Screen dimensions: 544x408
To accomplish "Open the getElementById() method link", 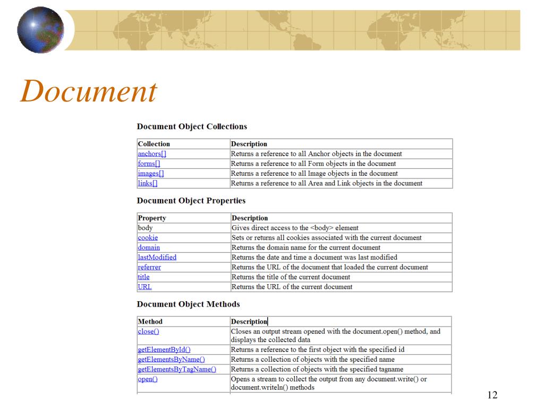I will (x=164, y=350).
